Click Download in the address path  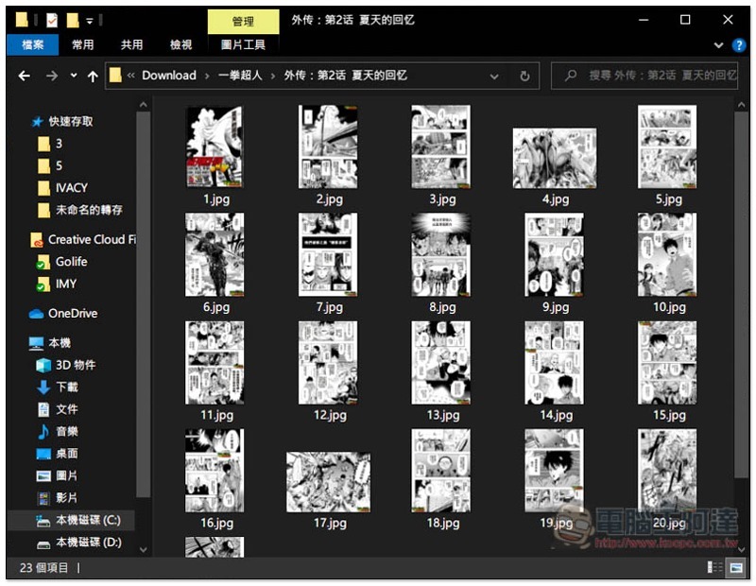tap(169, 76)
